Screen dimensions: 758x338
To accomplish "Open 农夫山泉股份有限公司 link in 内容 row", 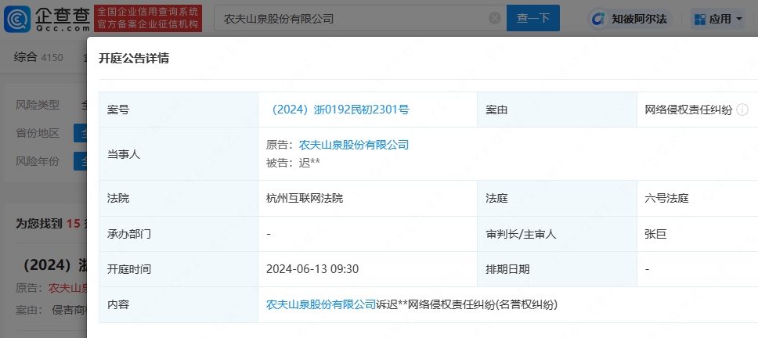I will 321,304.
